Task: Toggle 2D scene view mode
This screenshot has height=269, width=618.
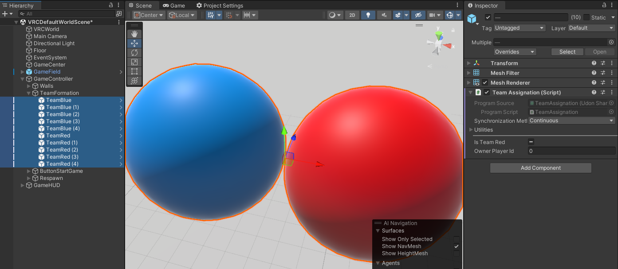Action: (352, 15)
